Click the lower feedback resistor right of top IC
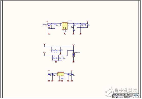 [x=74, y=30]
